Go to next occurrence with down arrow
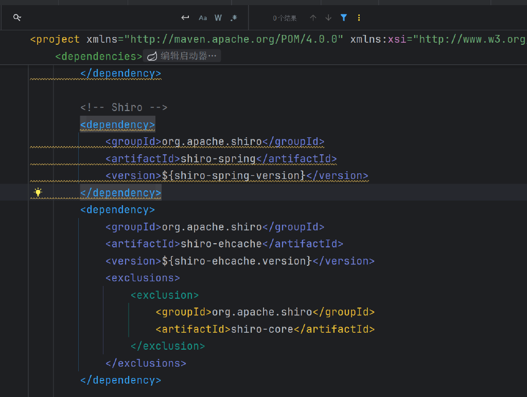The image size is (527, 397). click(x=328, y=18)
